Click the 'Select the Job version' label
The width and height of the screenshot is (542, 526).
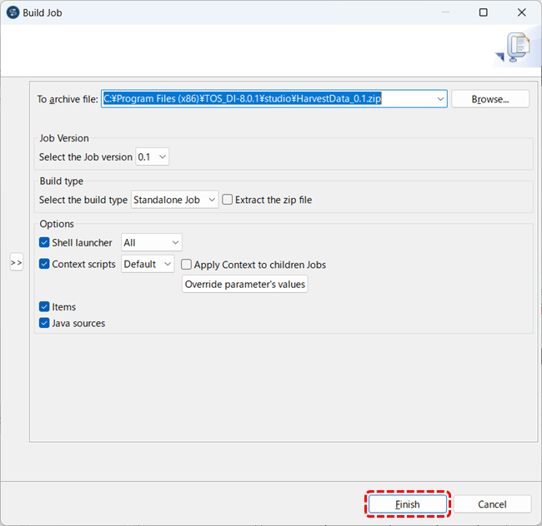coord(86,157)
